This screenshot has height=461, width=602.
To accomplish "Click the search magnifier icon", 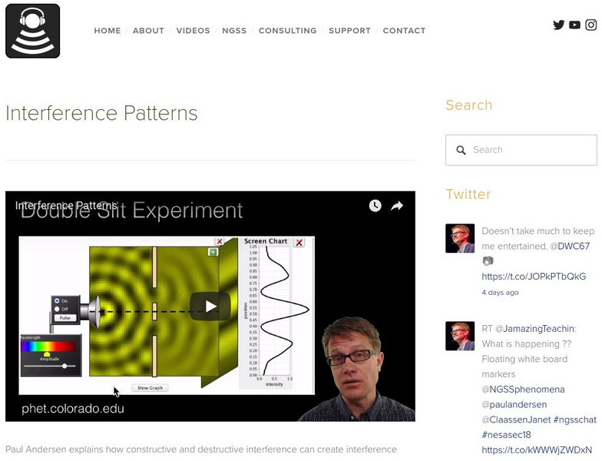I will (461, 151).
